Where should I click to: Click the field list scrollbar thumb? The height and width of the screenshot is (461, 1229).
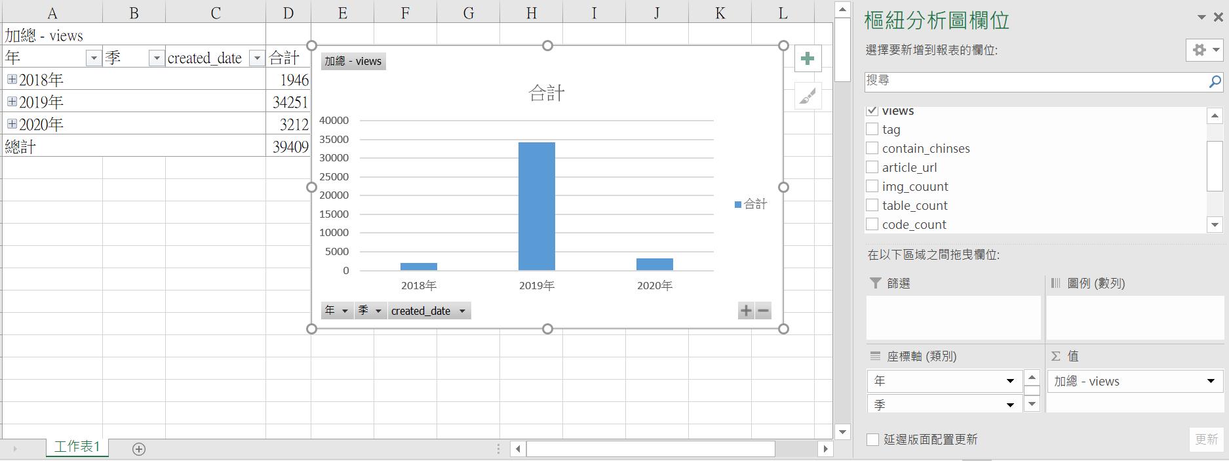[1215, 166]
